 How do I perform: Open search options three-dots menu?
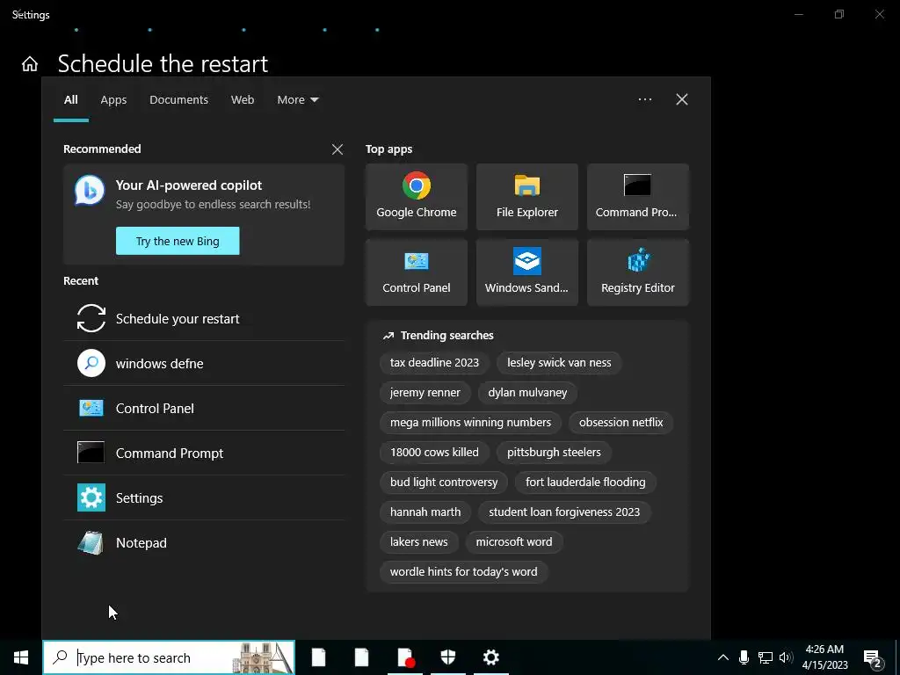(645, 99)
